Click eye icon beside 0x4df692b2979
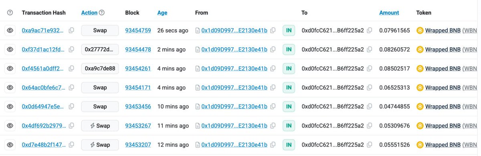This screenshot has width=481, height=156. coord(10,126)
